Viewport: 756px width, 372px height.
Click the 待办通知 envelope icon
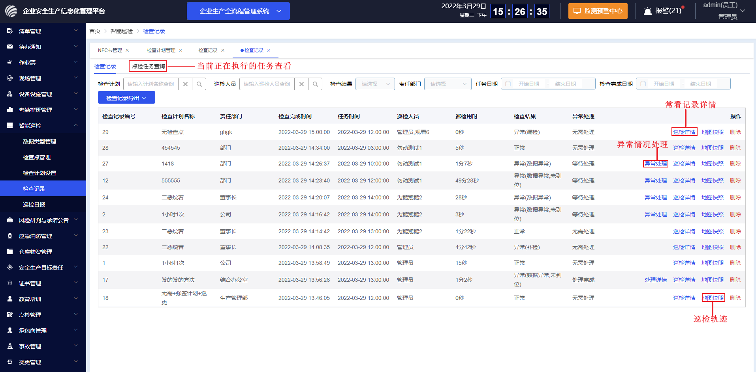tap(10, 46)
